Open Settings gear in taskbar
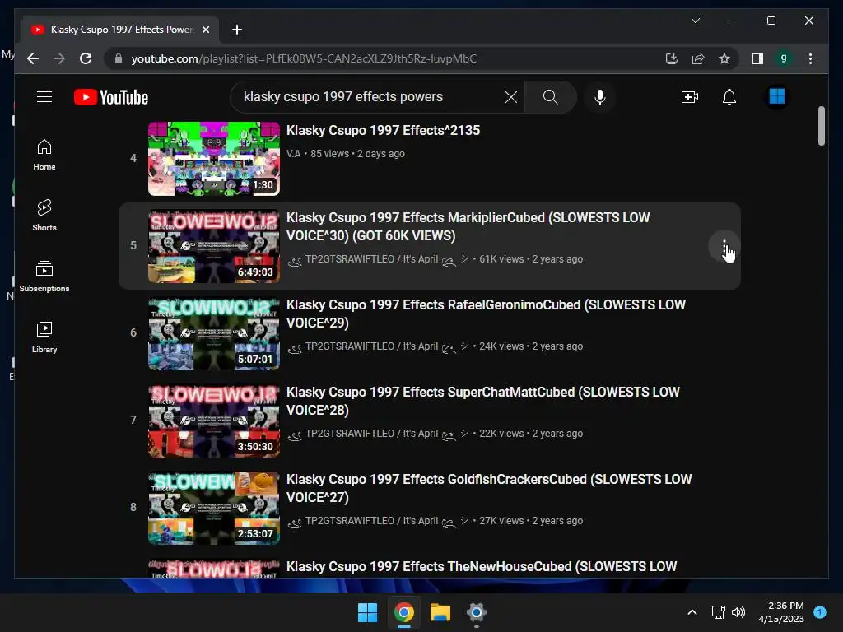This screenshot has height=632, width=843. click(x=476, y=612)
